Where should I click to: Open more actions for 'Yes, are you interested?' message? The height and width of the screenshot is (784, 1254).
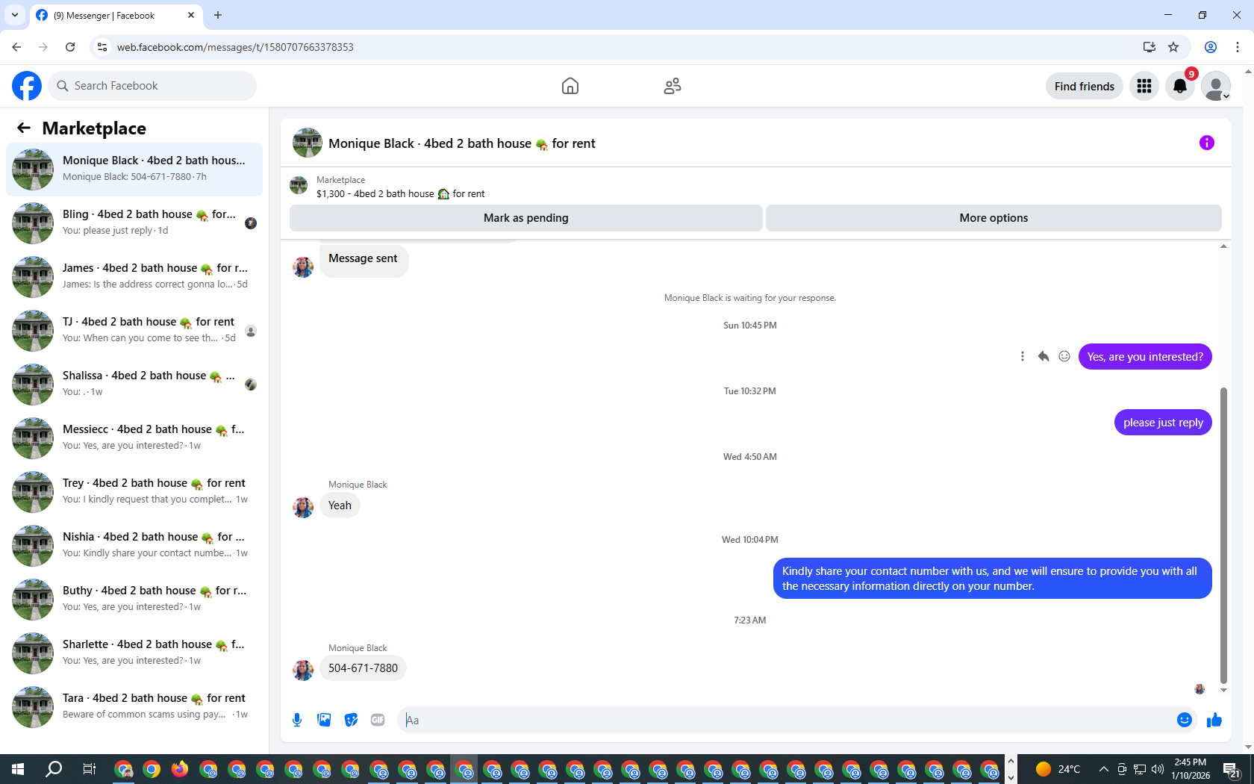[1023, 357]
